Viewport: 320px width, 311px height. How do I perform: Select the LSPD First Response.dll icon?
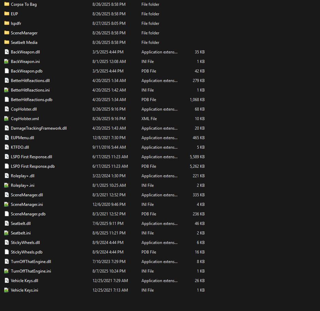(7, 157)
